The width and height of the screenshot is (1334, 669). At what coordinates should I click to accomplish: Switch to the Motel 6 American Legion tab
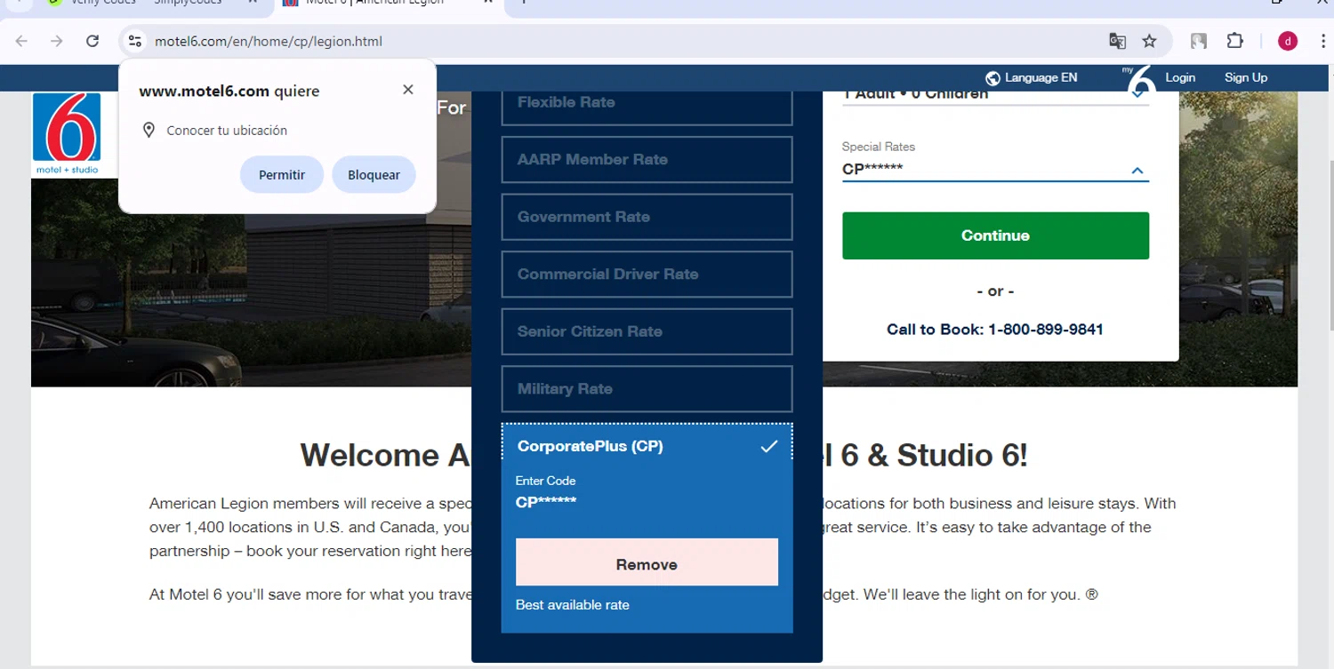(387, 4)
